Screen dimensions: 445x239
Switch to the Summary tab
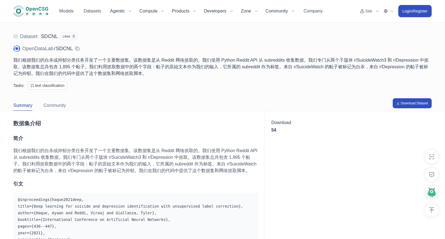tap(23, 105)
